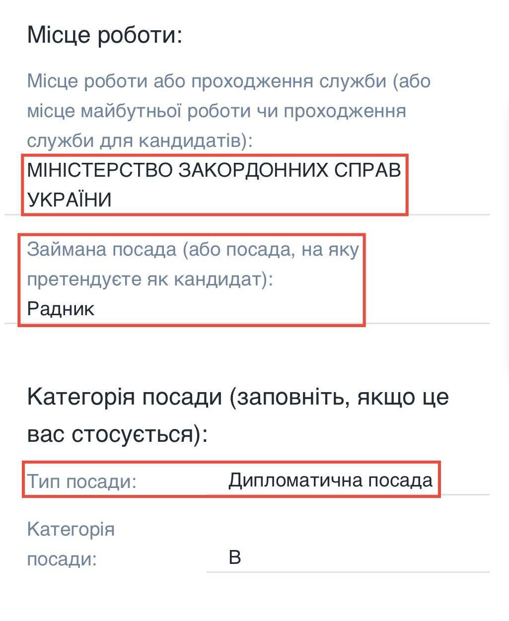The width and height of the screenshot is (509, 621).
Task: Click the 'Категорія посади (заповніть...' section heading
Action: pos(238,415)
